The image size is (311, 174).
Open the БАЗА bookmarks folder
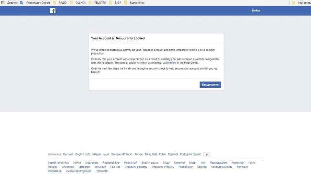click(115, 3)
